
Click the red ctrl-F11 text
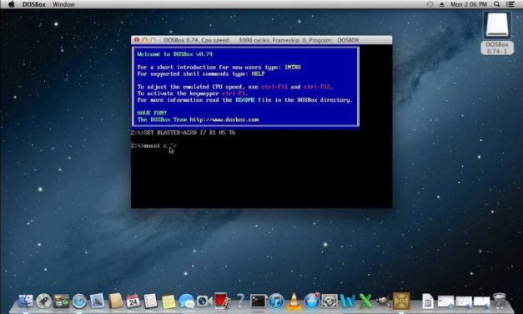click(x=274, y=87)
